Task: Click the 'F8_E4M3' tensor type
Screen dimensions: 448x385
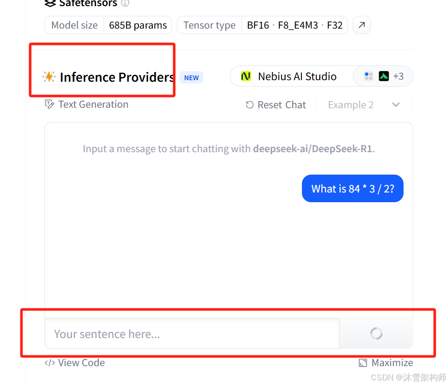Action: pyautogui.click(x=298, y=25)
